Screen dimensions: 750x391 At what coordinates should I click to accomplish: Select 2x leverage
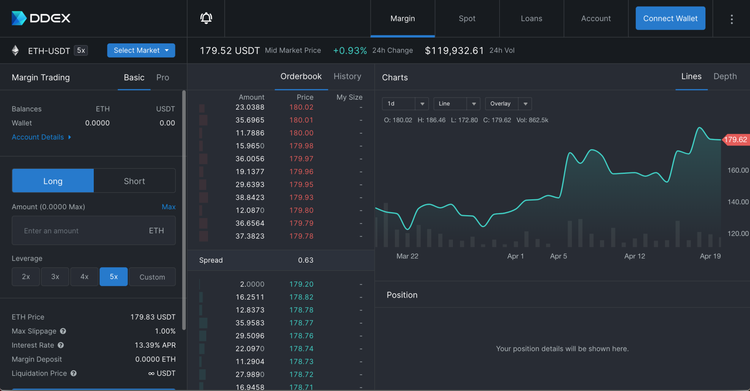coord(25,276)
